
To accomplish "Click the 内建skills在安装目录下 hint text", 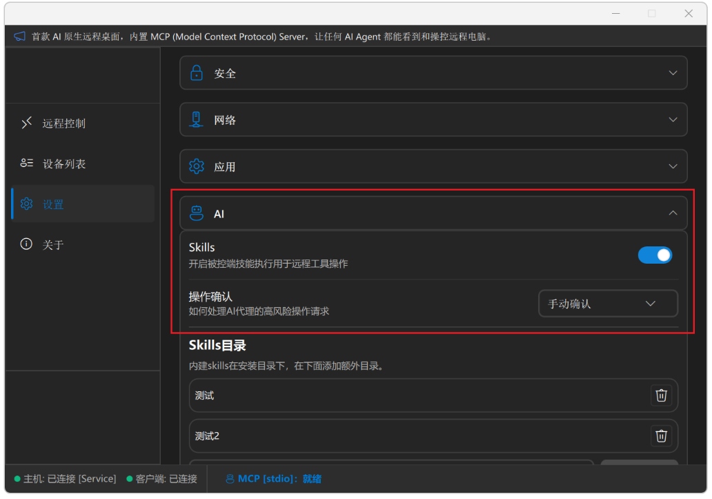I will coord(286,366).
